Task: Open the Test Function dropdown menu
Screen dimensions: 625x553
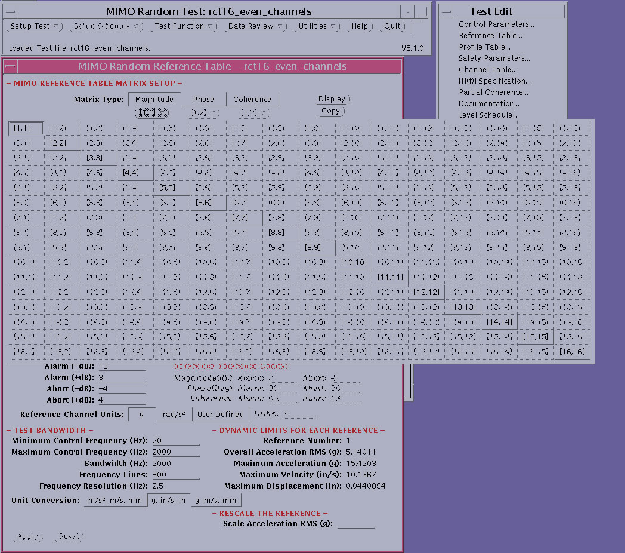Action: tap(184, 26)
